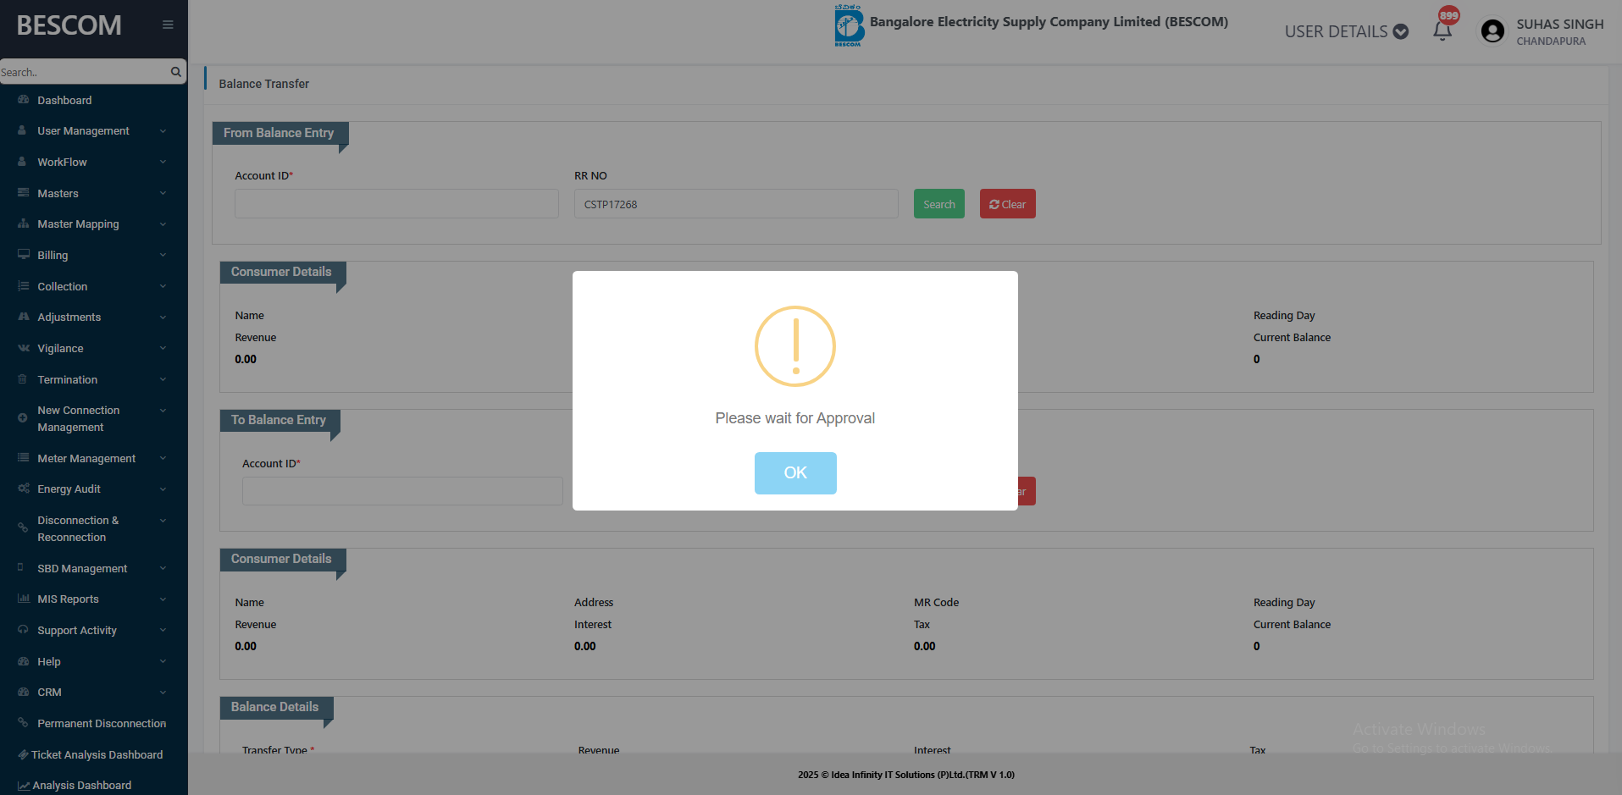Viewport: 1622px width, 795px height.
Task: Click the CHANDAPURA location text
Action: point(1551,41)
